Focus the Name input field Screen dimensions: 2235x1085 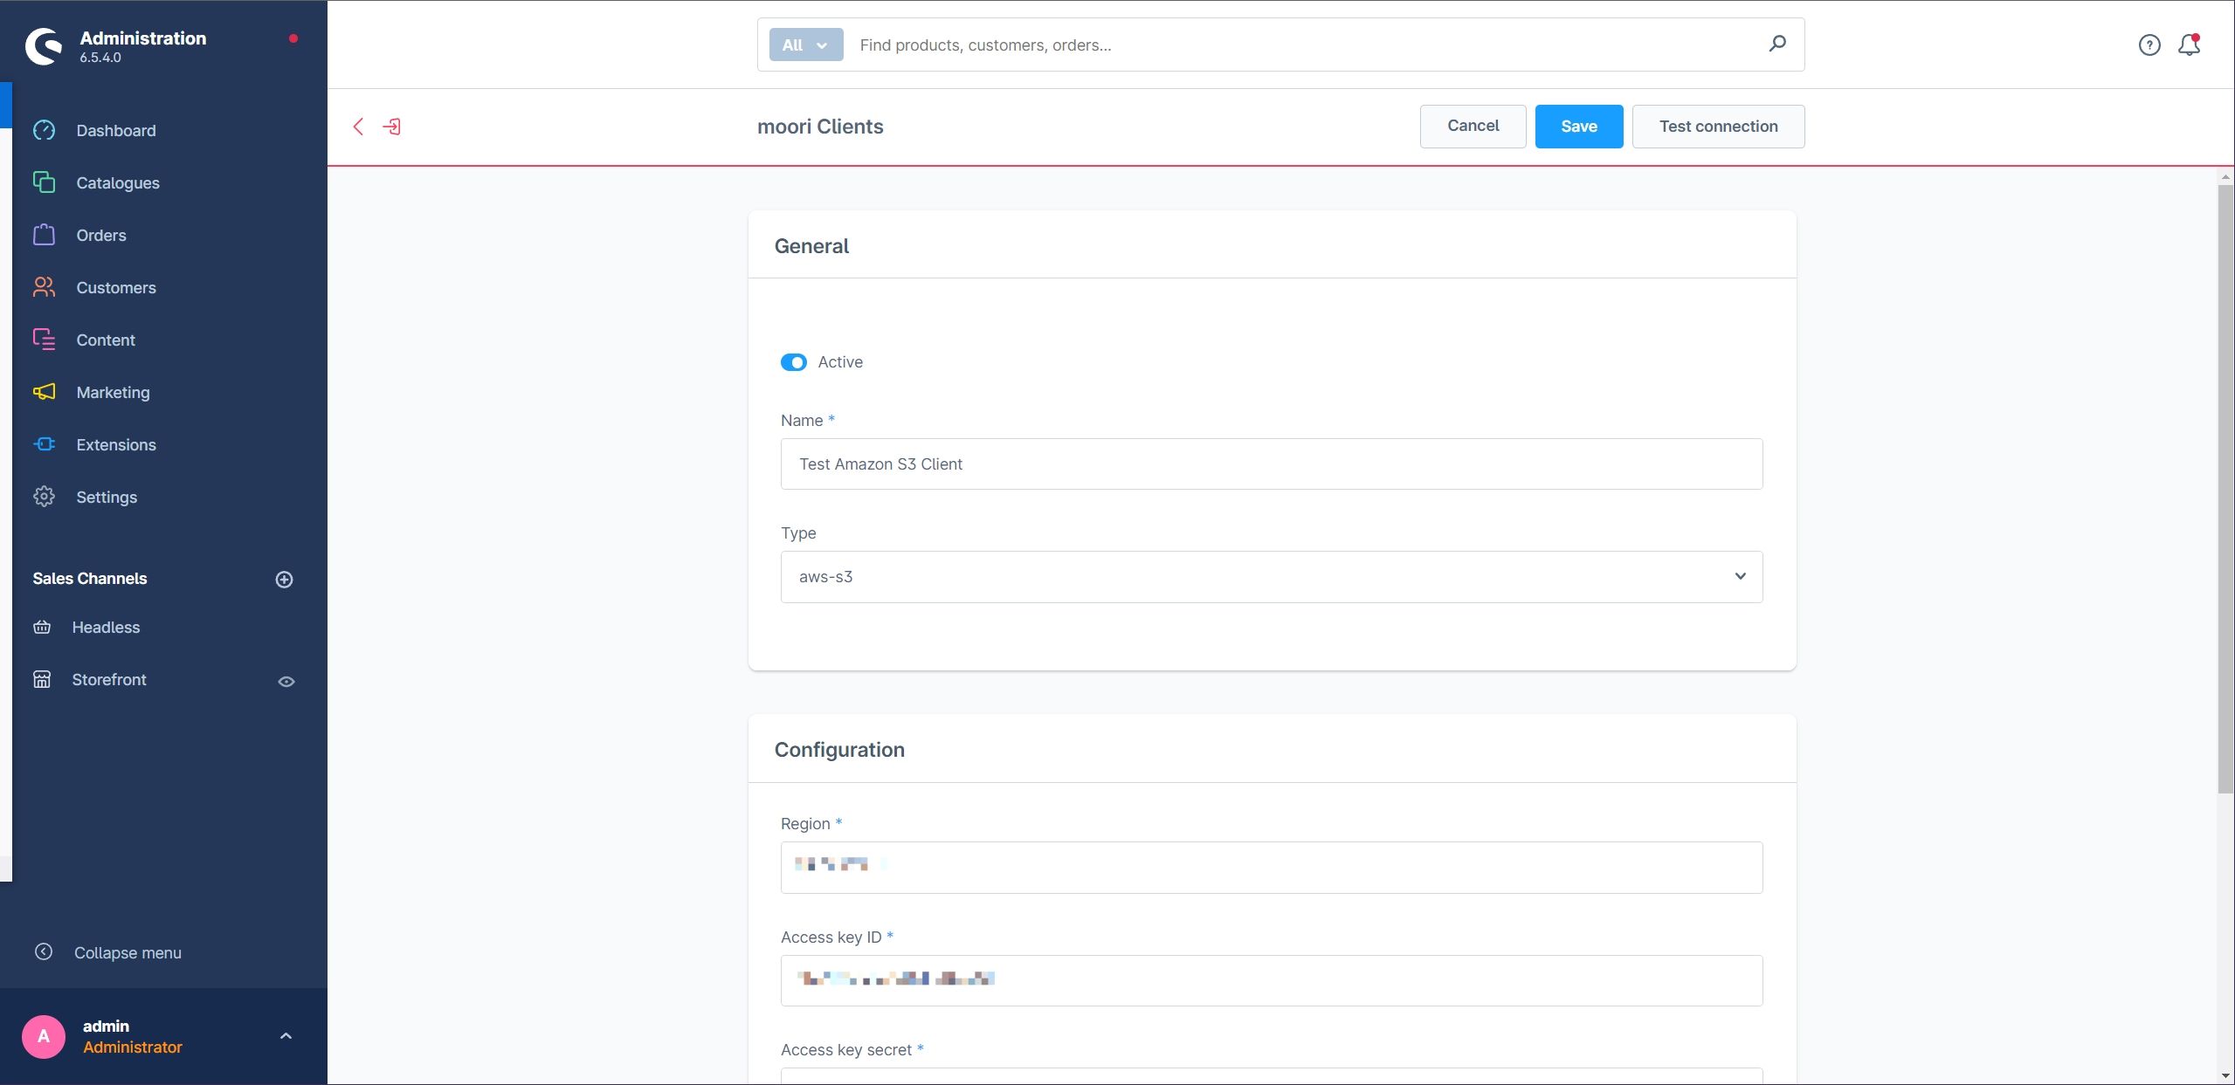1271,464
